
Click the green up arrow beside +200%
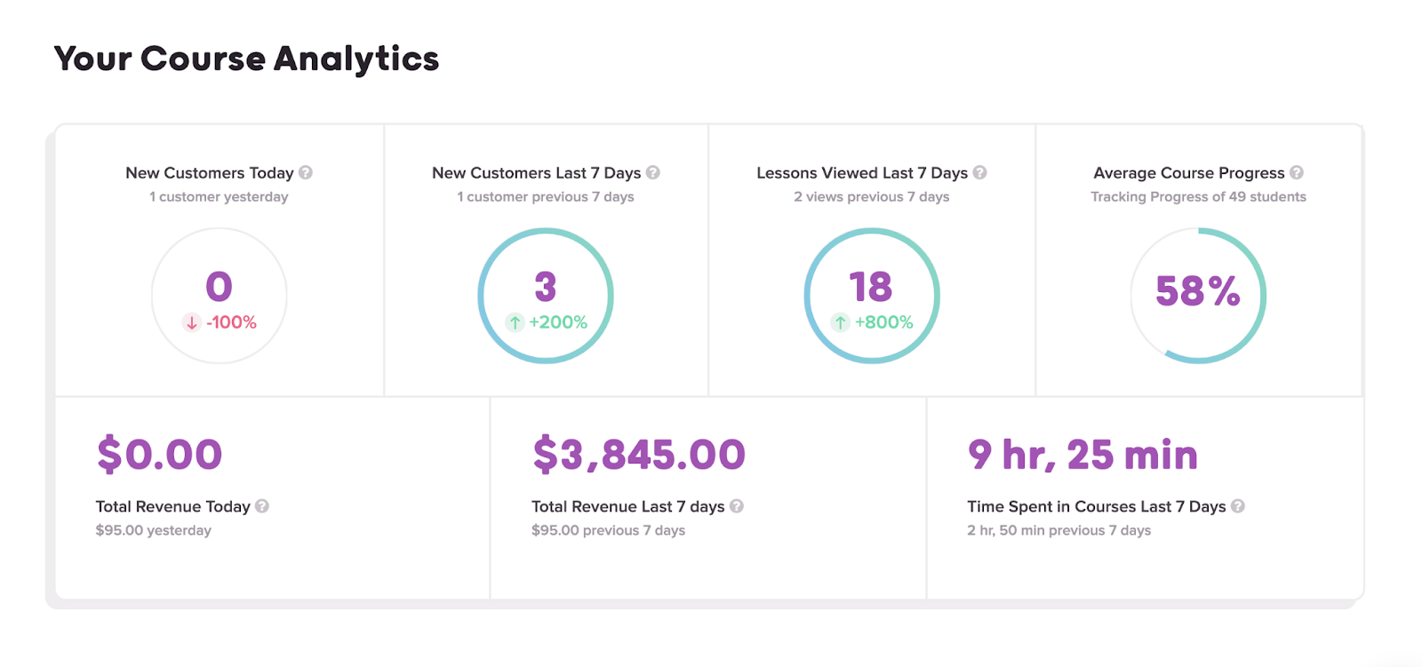(x=515, y=322)
